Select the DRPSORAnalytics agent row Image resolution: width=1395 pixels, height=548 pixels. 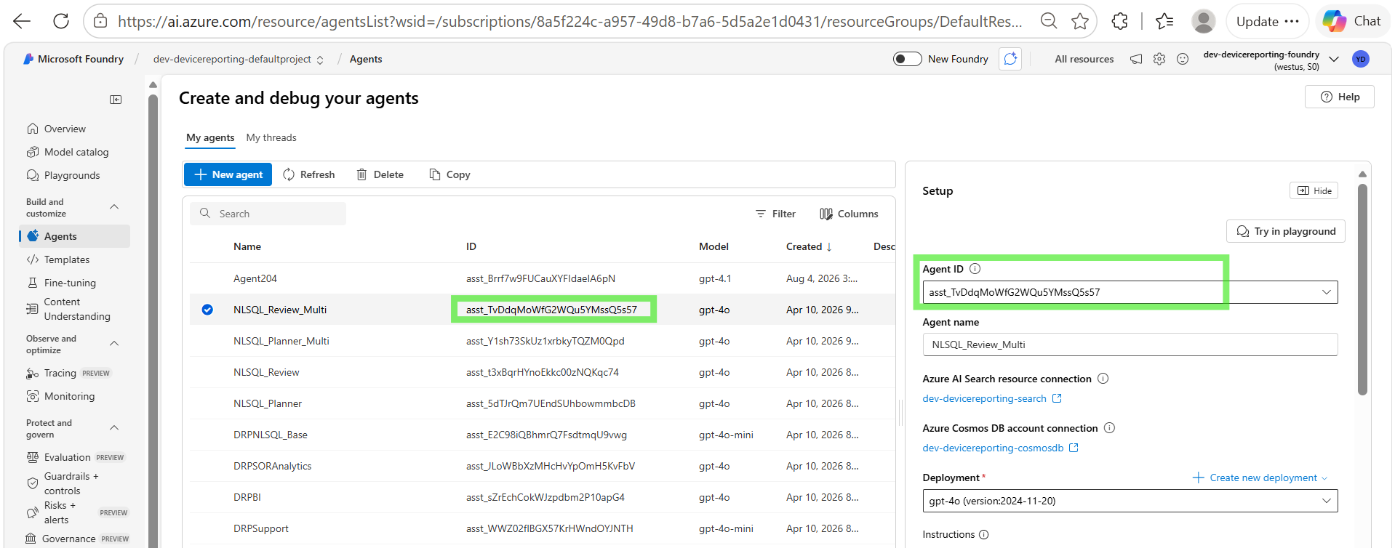542,466
